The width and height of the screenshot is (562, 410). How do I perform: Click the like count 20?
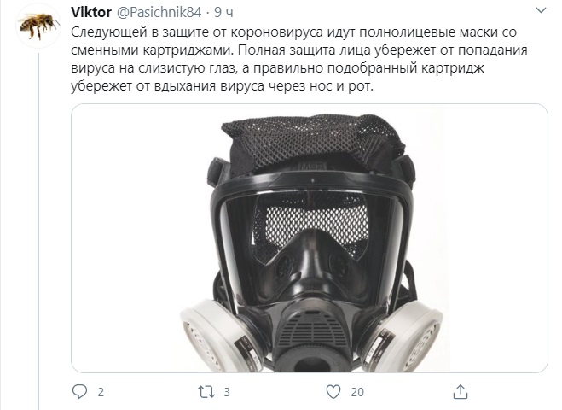[357, 392]
